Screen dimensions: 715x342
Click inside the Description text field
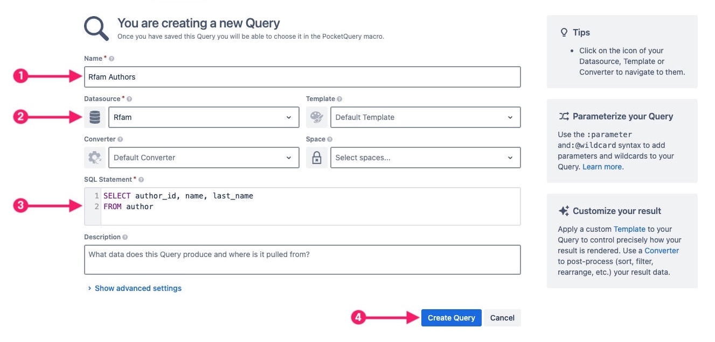302,259
